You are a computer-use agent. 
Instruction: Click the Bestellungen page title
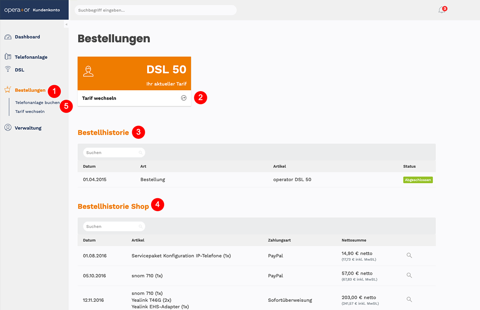(114, 39)
